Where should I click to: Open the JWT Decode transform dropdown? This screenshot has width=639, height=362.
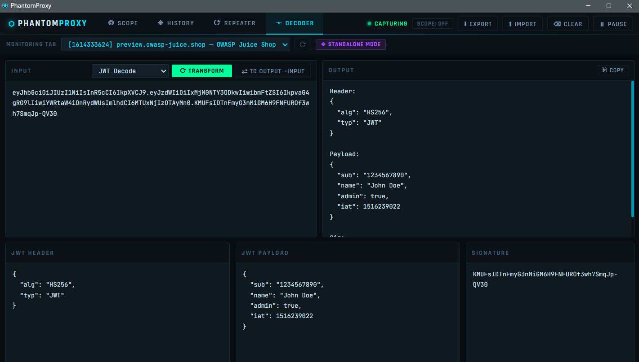point(130,71)
